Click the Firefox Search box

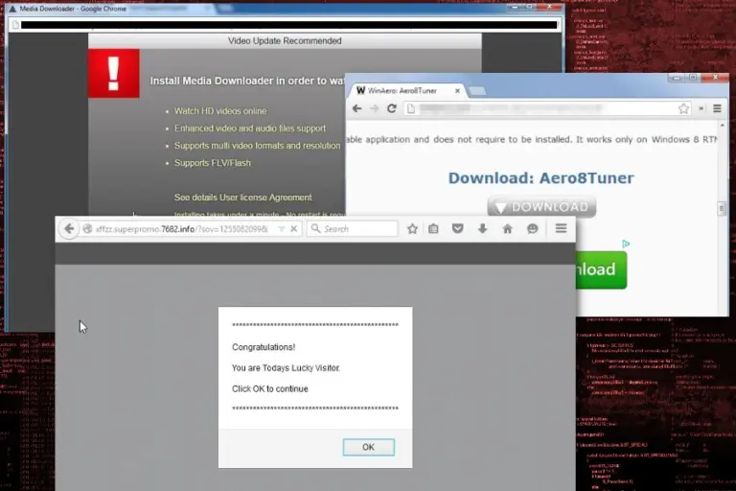(353, 229)
